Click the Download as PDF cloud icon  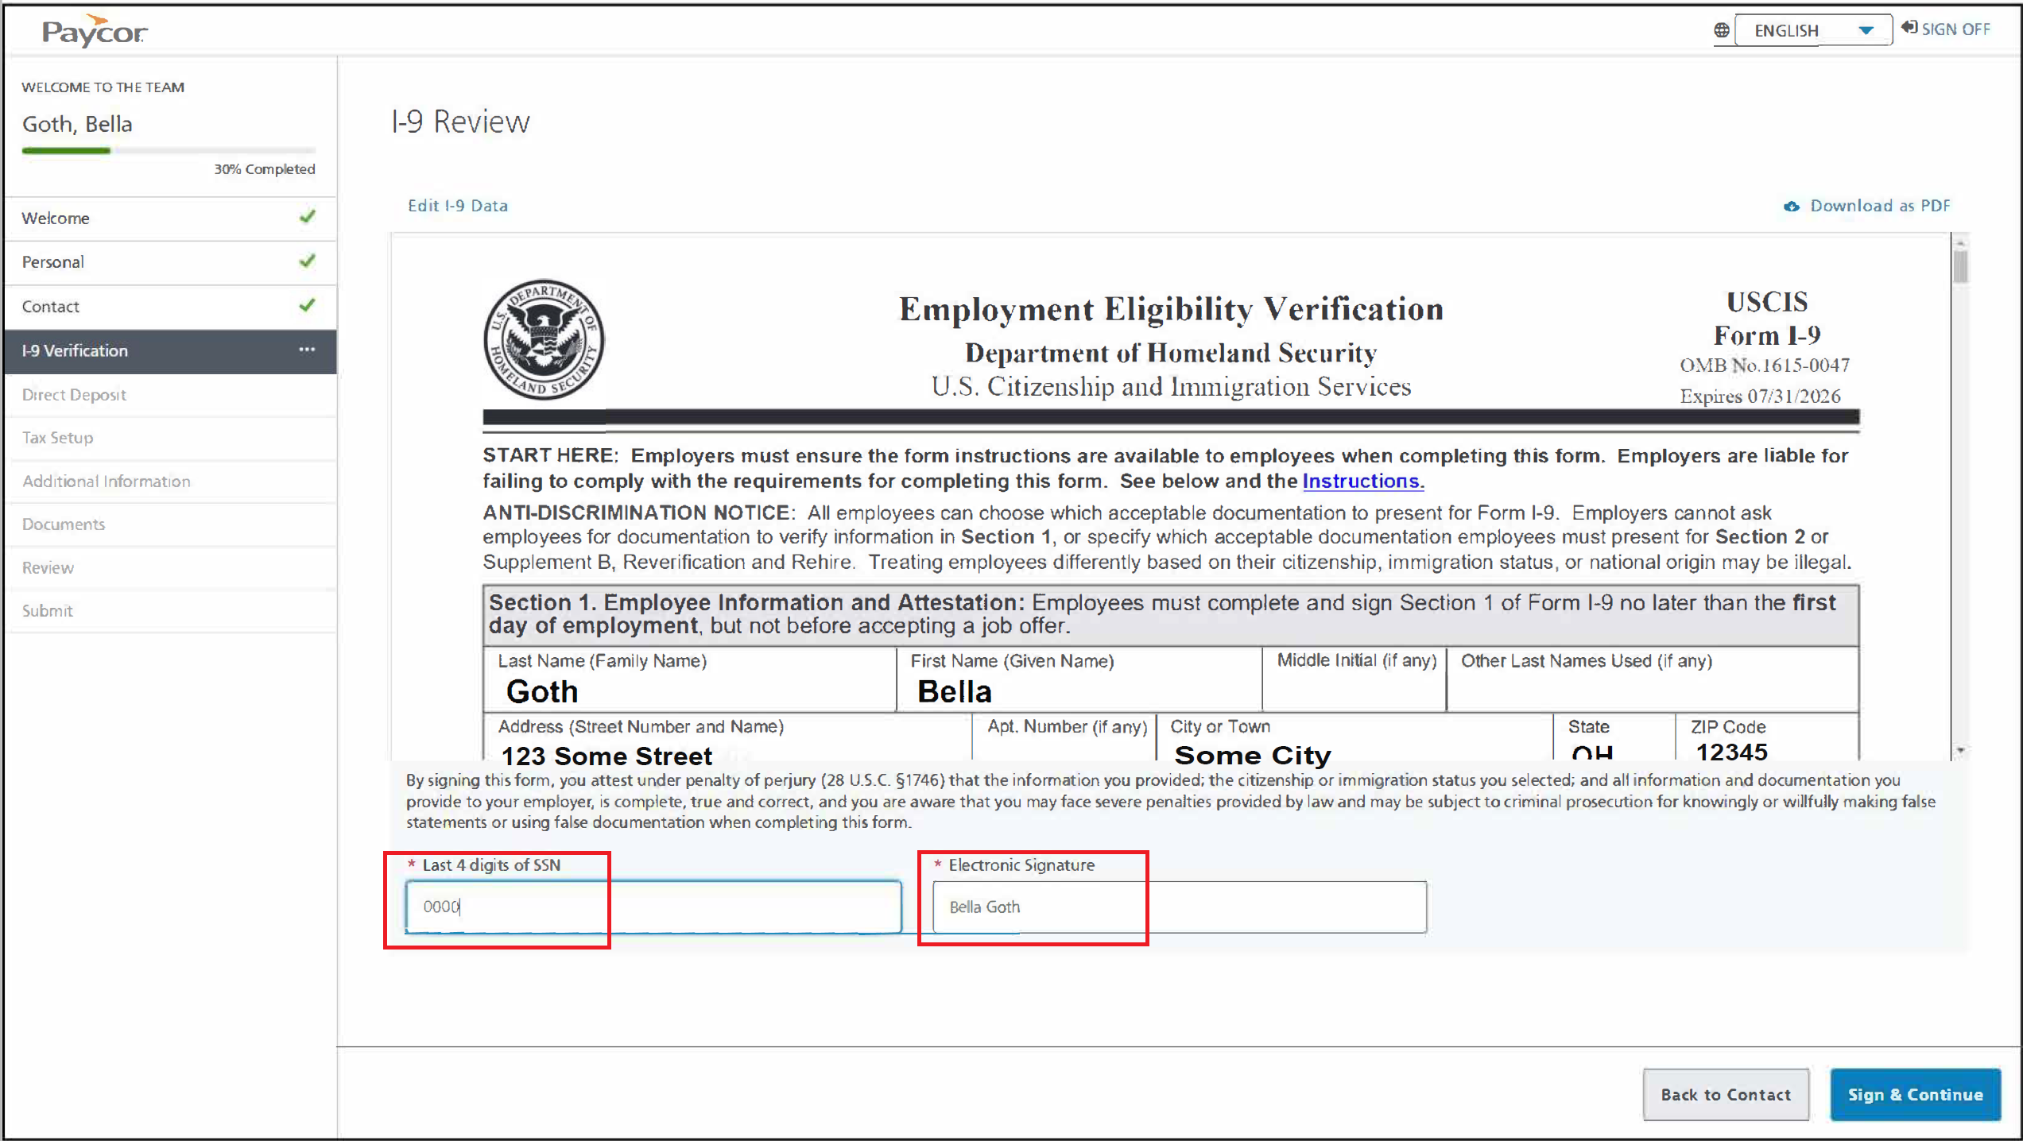click(x=1792, y=207)
